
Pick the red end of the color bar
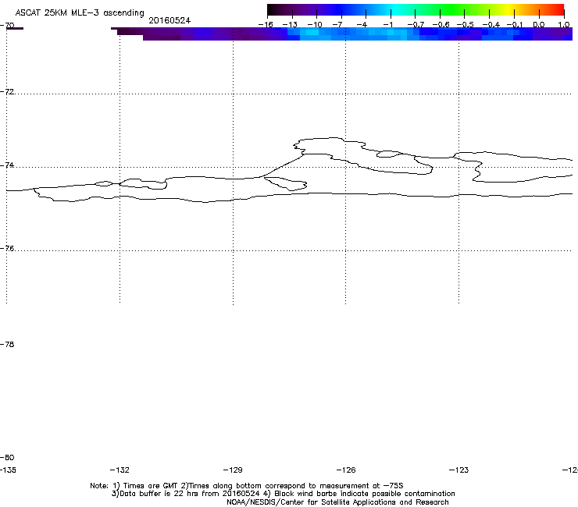coord(557,9)
